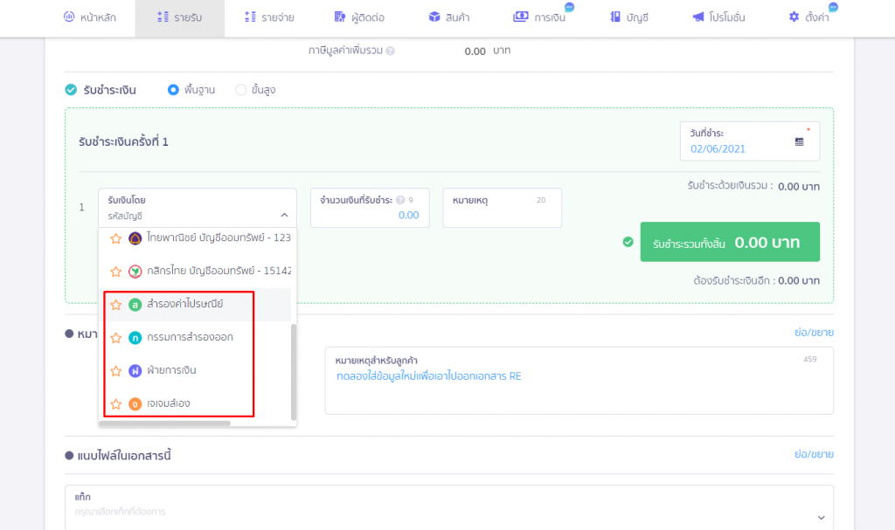Star the กรรมการสำรองออก account as favorite

coord(115,338)
